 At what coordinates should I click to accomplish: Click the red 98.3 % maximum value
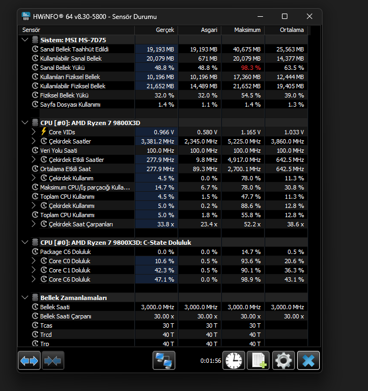251,68
